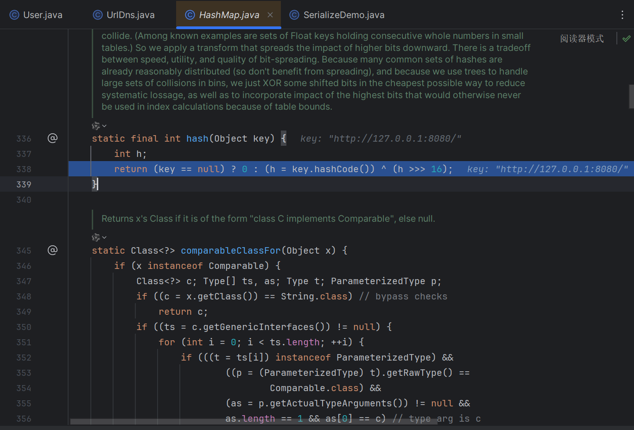Image resolution: width=634 pixels, height=430 pixels.
Task: Switch to the UrlDns.java tab
Action: tap(130, 15)
